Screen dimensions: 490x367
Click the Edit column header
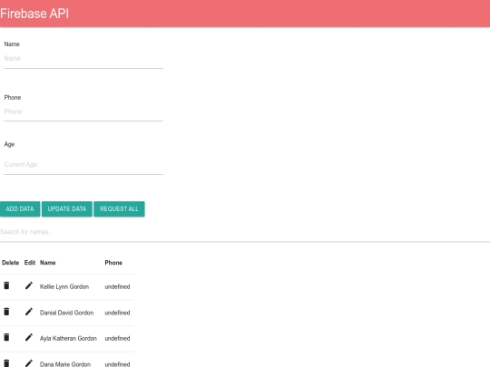coord(30,263)
